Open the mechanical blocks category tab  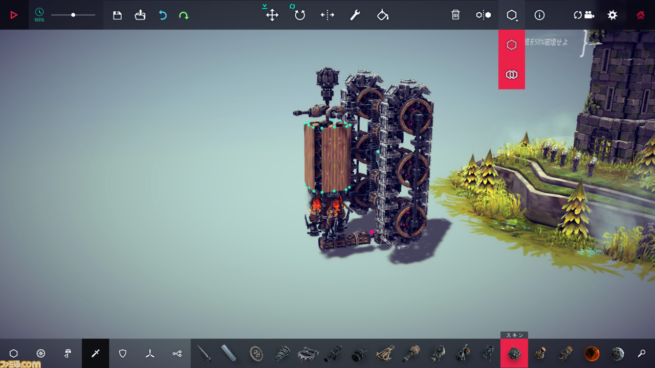[68, 353]
